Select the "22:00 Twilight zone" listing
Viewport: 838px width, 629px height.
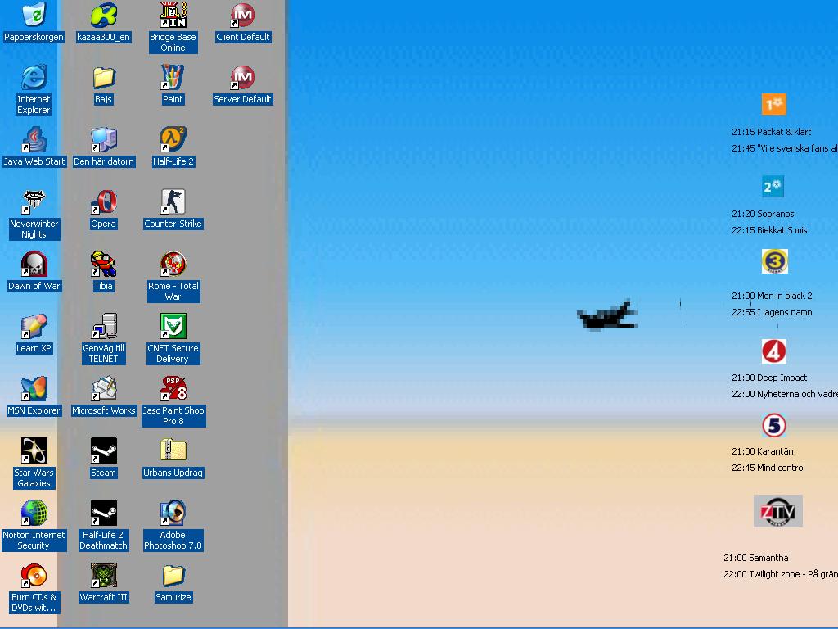pyautogui.click(x=781, y=574)
